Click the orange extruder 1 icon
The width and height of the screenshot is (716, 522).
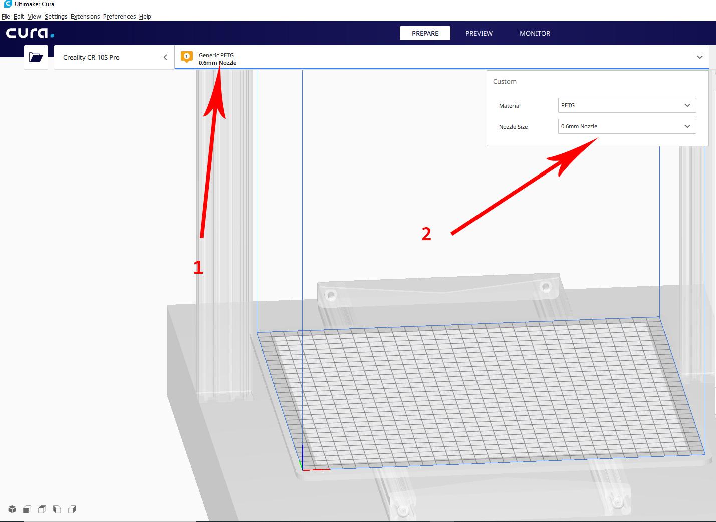coord(187,57)
